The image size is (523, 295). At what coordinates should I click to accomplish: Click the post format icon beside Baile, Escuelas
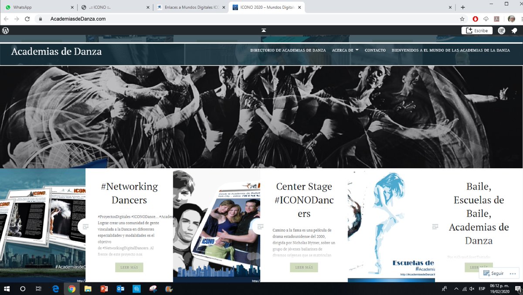point(435,226)
